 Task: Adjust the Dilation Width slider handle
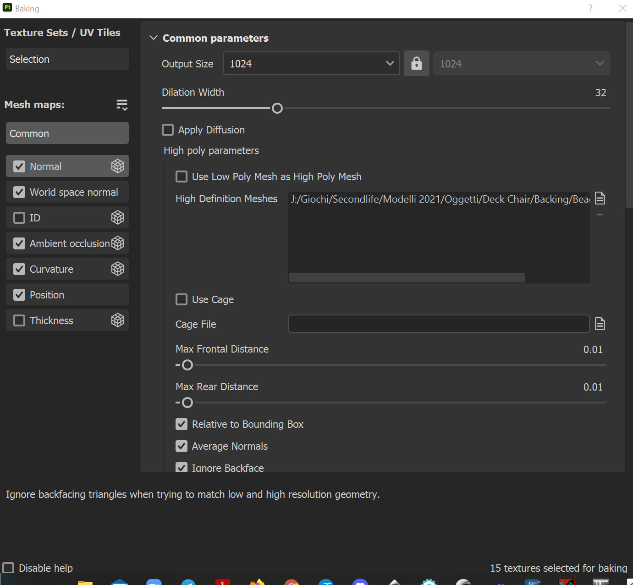pyautogui.click(x=277, y=108)
